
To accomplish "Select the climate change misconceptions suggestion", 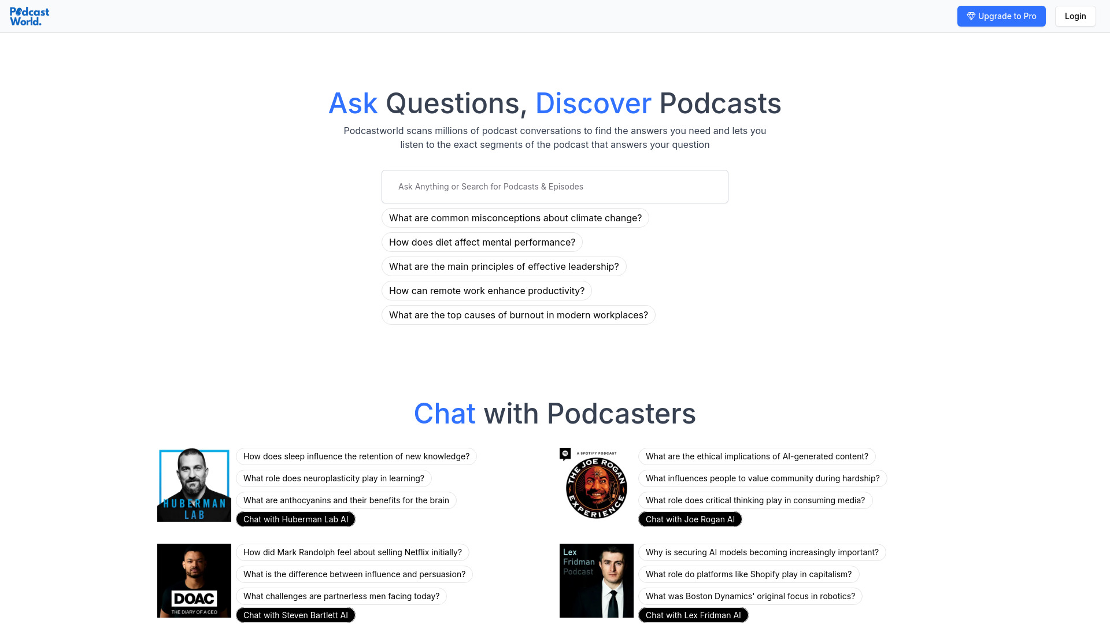I will tap(515, 218).
